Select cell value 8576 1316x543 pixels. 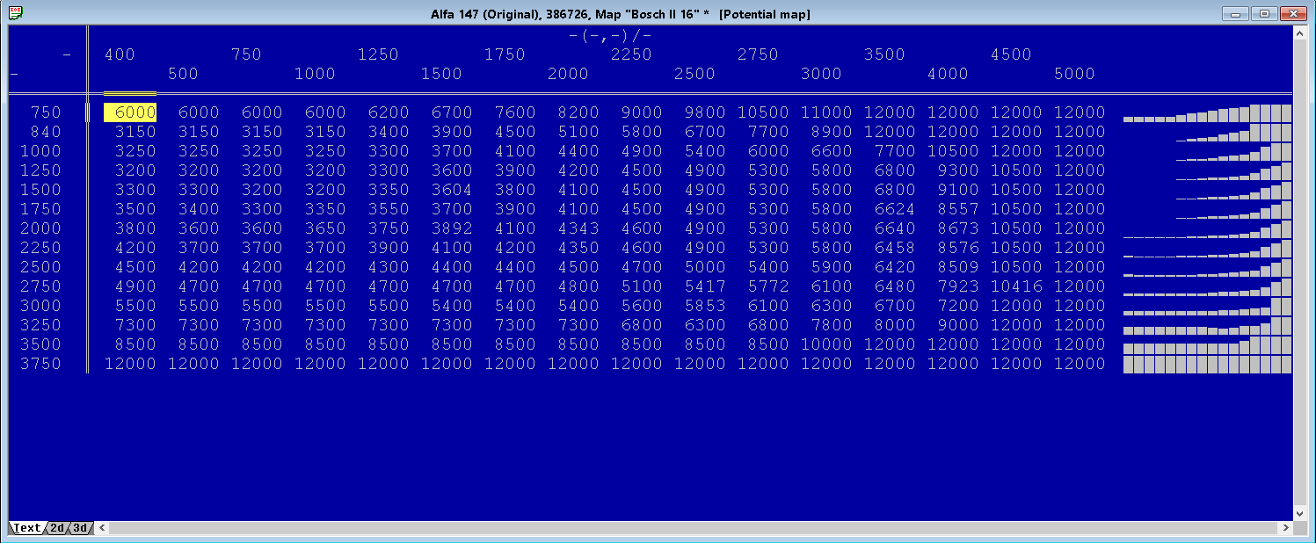pyautogui.click(x=958, y=248)
